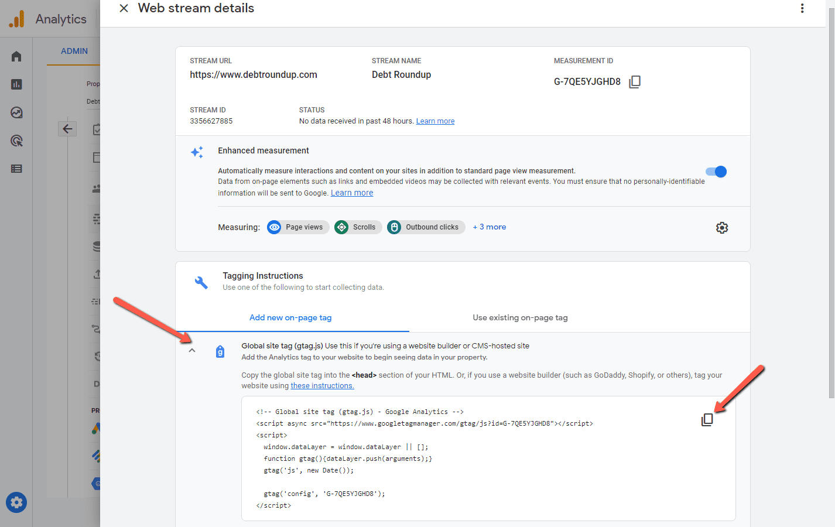Click the back arrow in Admin column
835x527 pixels.
pos(67,129)
